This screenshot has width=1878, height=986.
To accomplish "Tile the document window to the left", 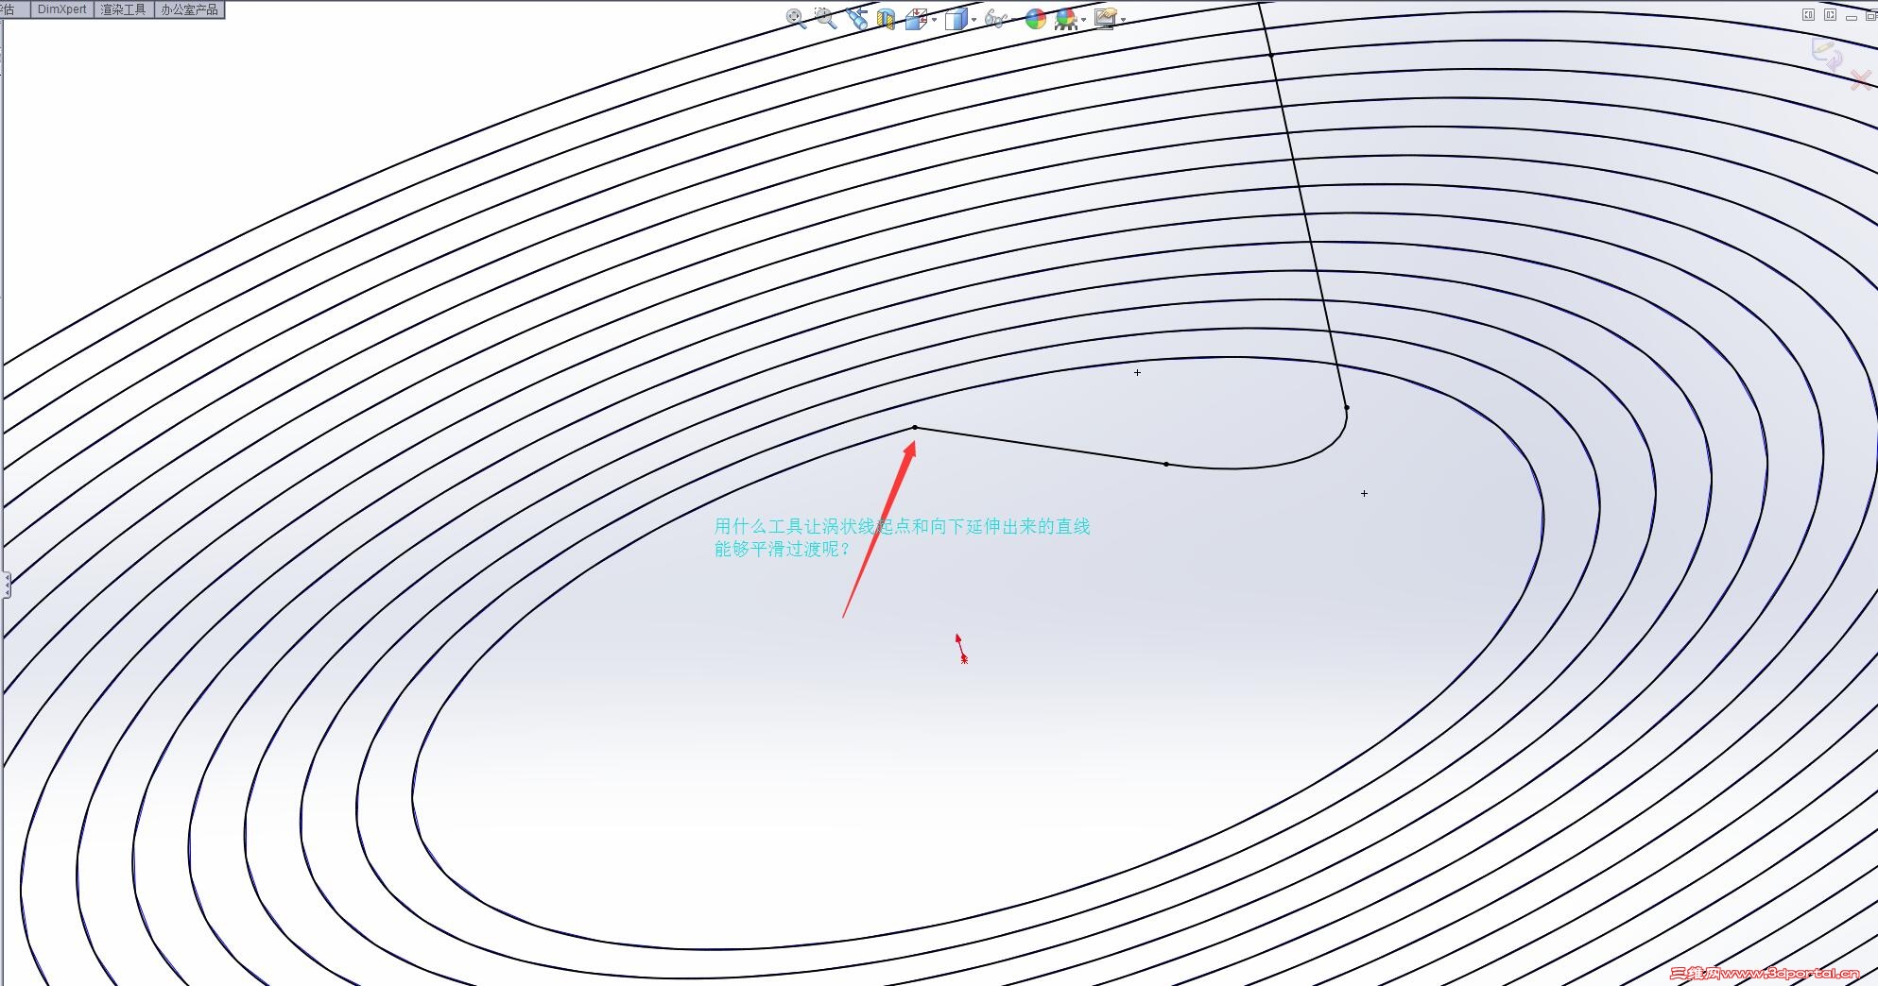I will (1808, 14).
